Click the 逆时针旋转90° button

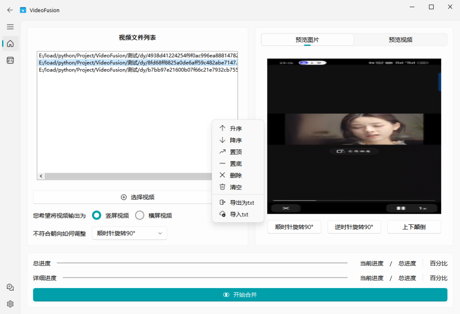[x=354, y=227]
